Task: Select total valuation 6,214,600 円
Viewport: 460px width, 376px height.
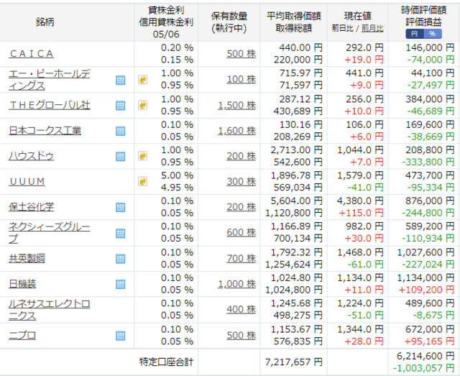Action: tap(425, 356)
